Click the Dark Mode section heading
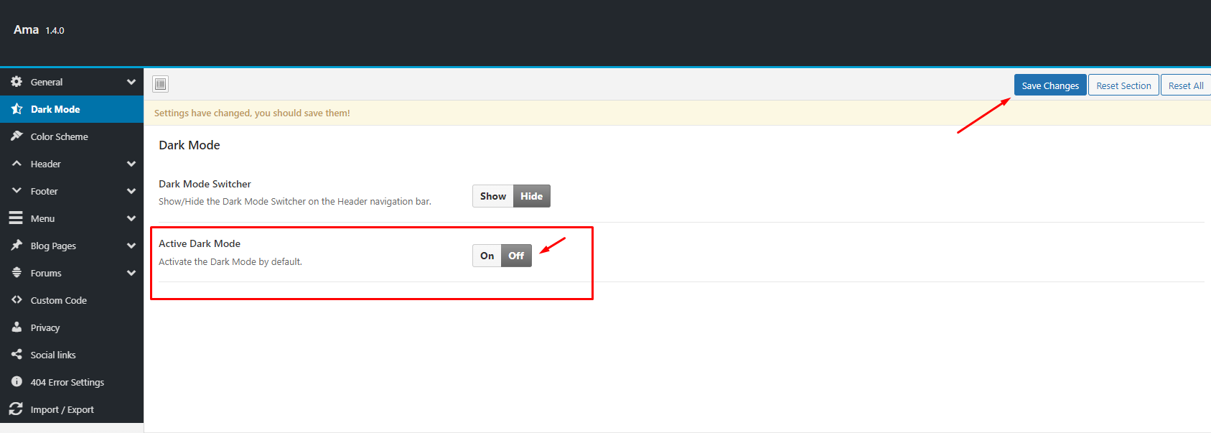This screenshot has width=1211, height=433. click(190, 145)
